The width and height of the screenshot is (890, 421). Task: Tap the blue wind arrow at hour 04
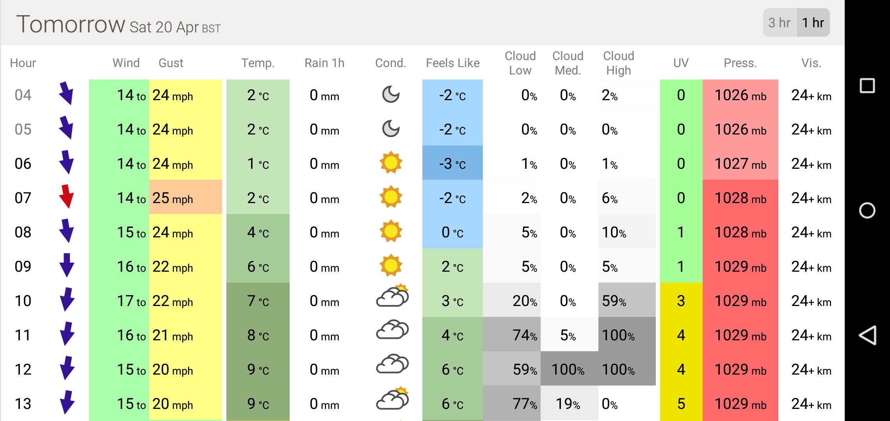(66, 94)
